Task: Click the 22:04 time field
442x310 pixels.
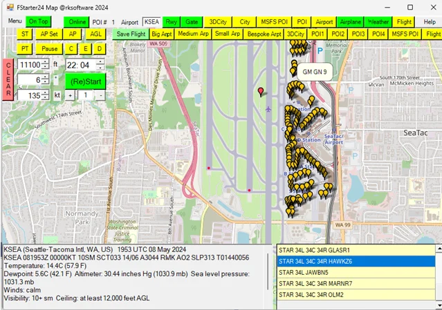Action: click(x=81, y=65)
